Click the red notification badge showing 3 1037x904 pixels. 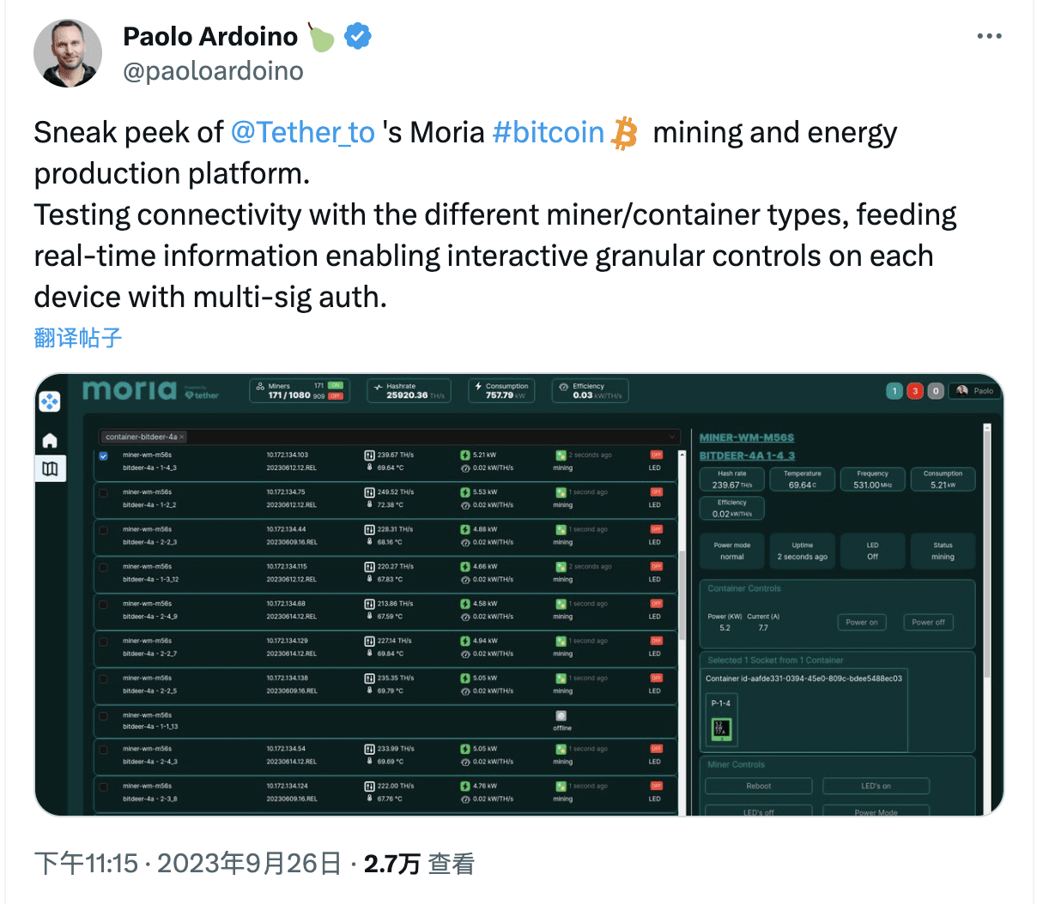914,390
